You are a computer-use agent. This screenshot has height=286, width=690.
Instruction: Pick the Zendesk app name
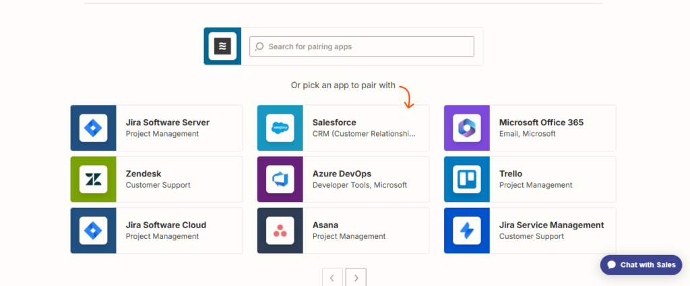pyautogui.click(x=144, y=174)
